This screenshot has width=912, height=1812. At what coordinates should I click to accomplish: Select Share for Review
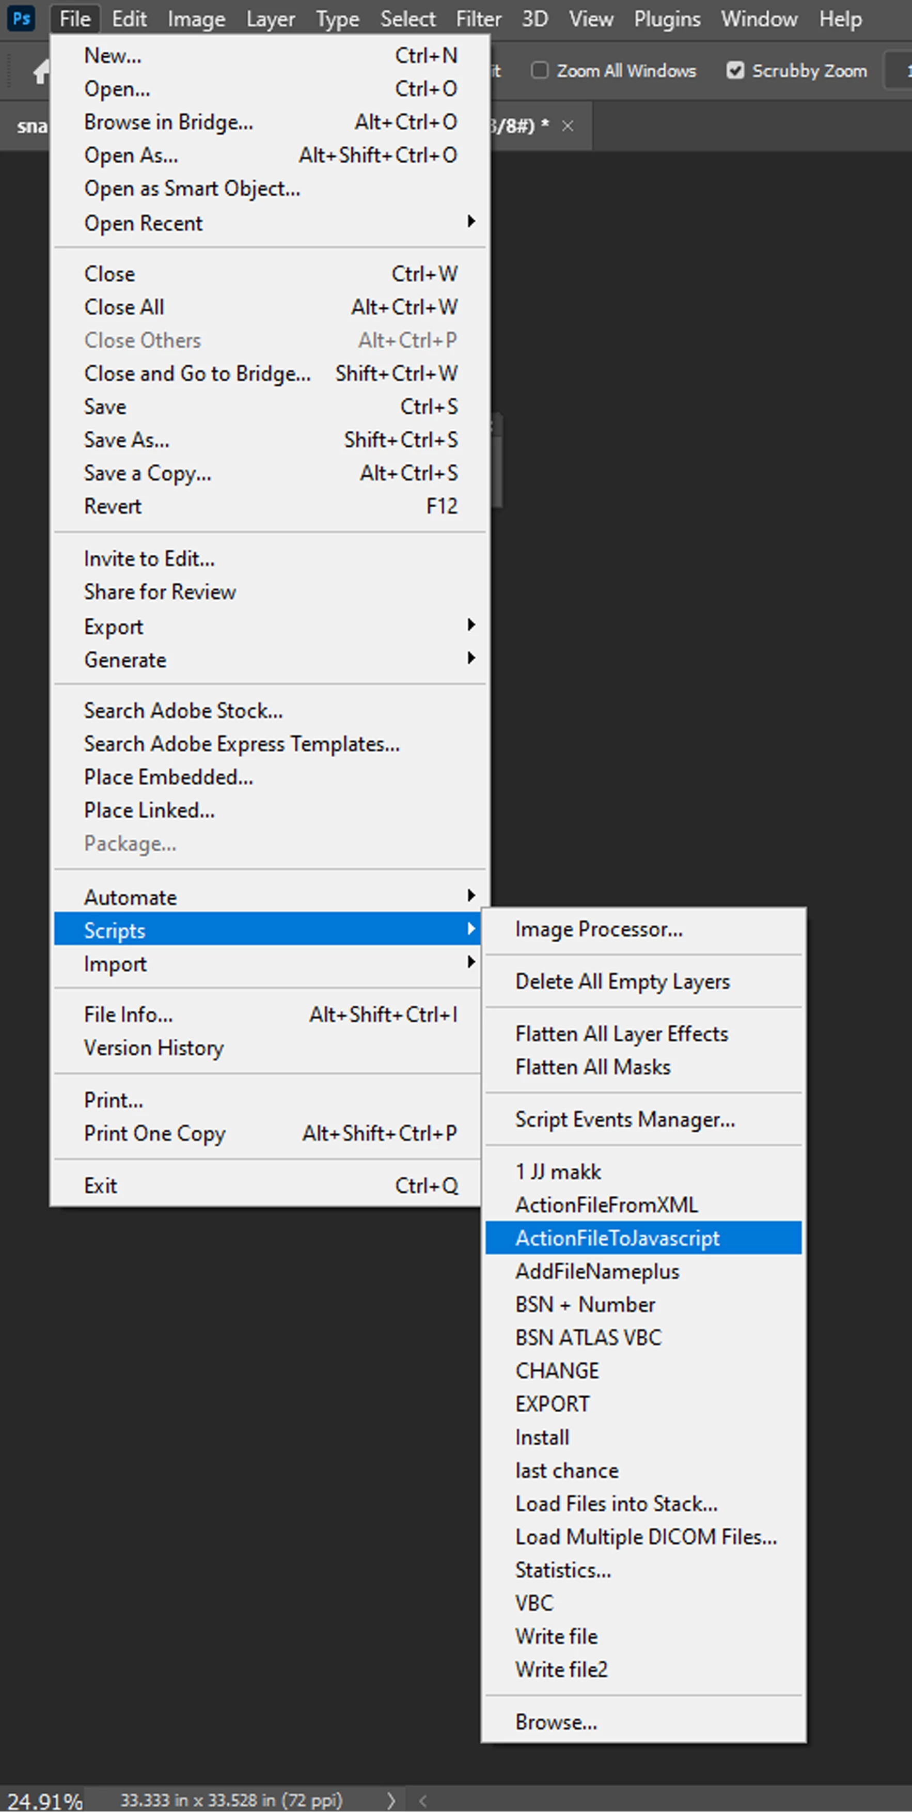270,591
